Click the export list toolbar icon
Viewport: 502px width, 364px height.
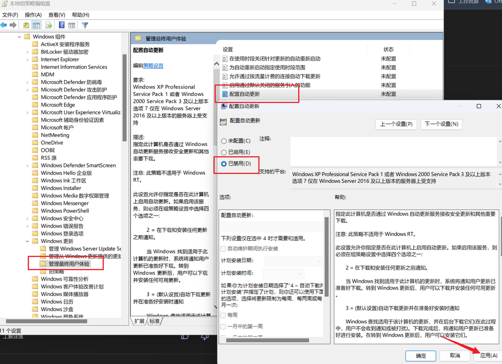click(x=49, y=25)
